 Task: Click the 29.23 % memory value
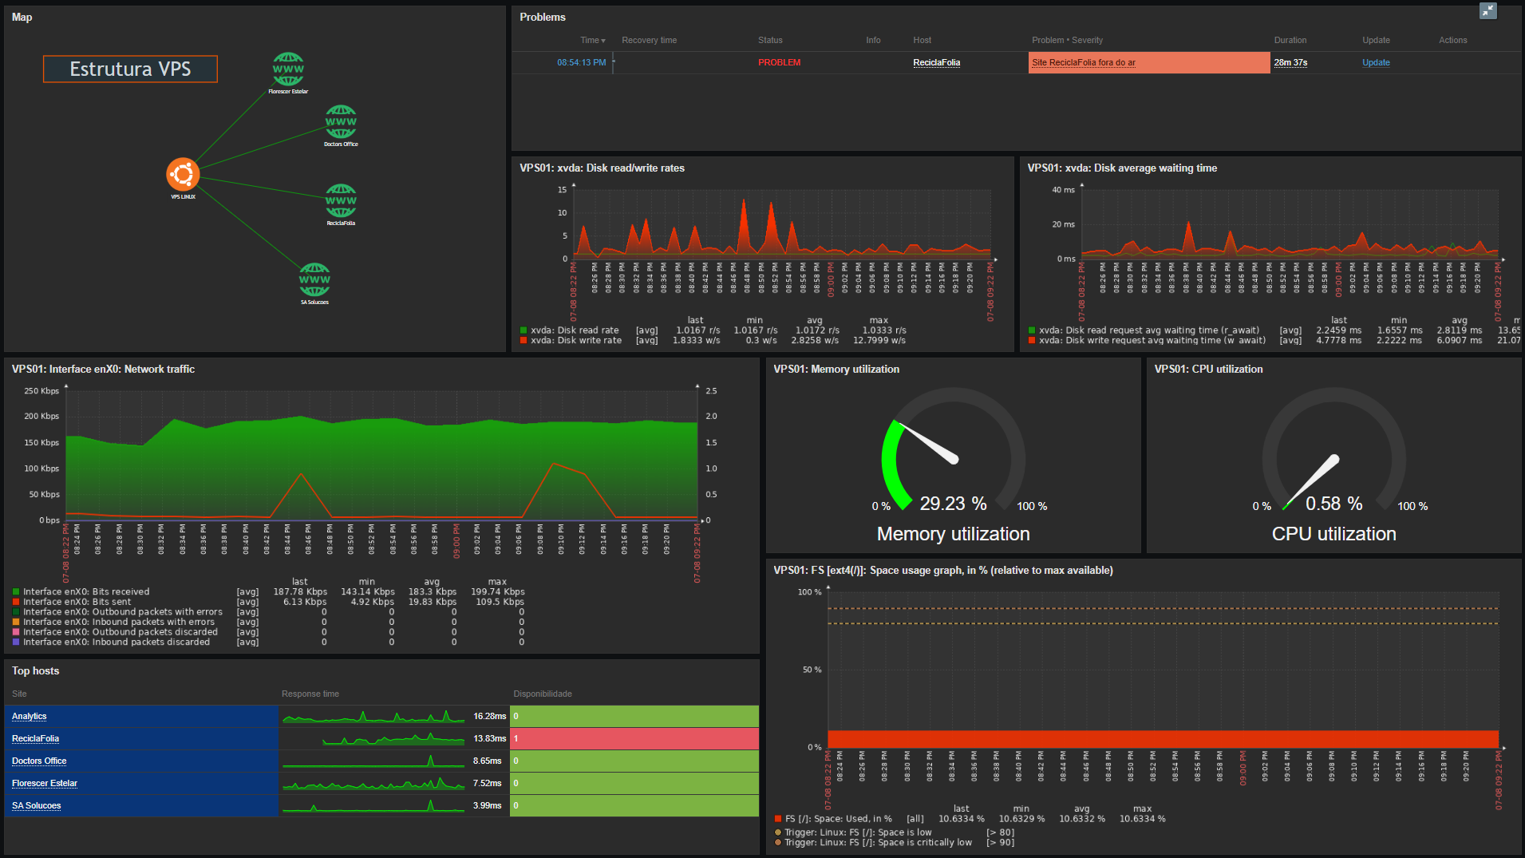(953, 504)
